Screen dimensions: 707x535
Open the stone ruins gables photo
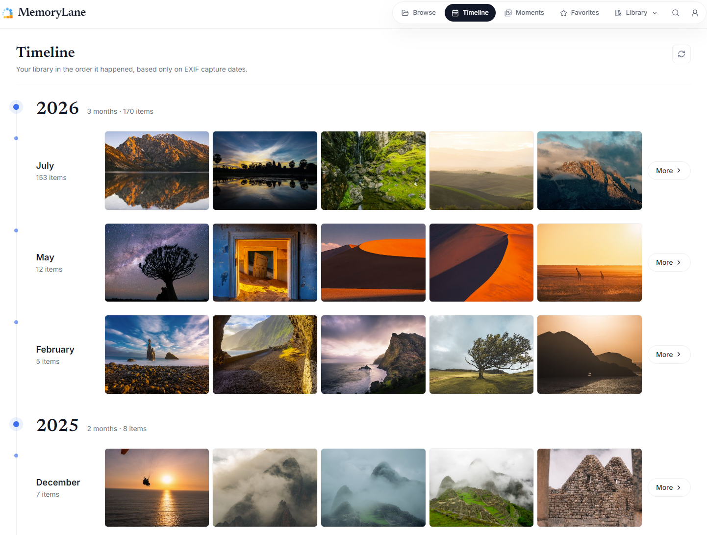[589, 487]
